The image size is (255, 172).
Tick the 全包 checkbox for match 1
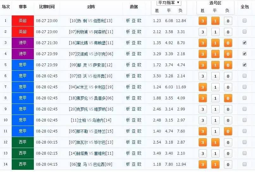click(245, 21)
